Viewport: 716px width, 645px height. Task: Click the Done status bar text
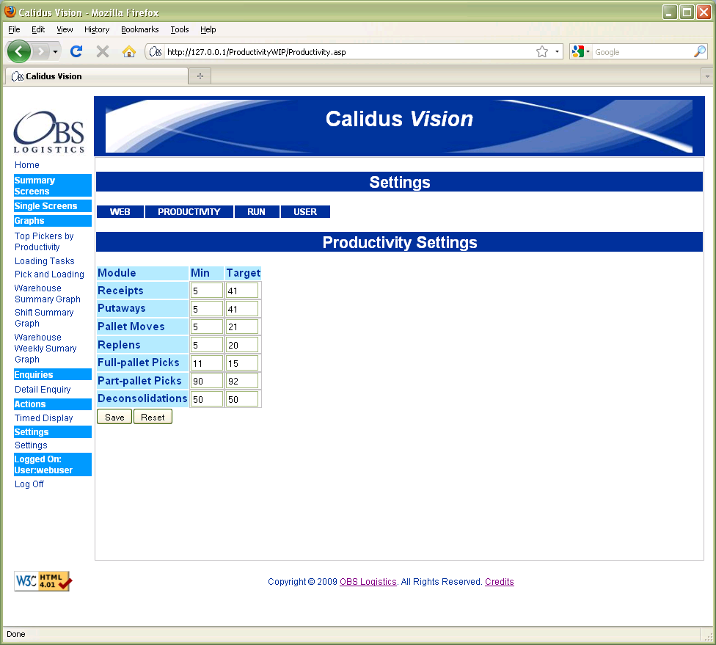(15, 634)
